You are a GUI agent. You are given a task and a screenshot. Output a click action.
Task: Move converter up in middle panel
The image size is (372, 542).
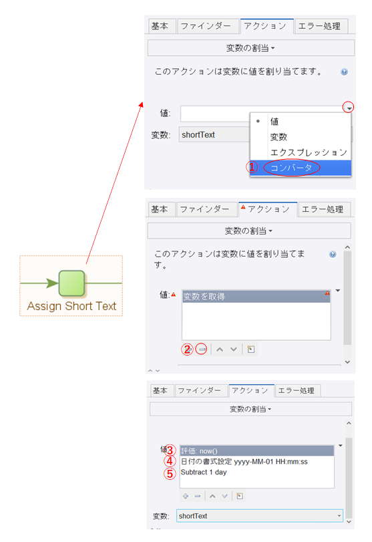tap(220, 350)
